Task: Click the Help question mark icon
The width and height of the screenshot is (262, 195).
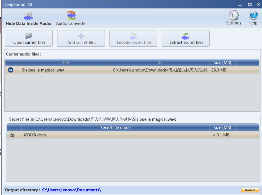Action: [x=253, y=15]
